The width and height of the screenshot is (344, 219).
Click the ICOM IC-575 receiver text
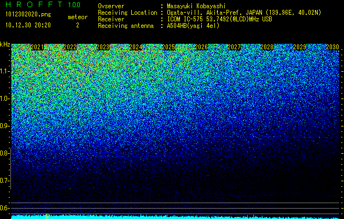(x=220, y=19)
